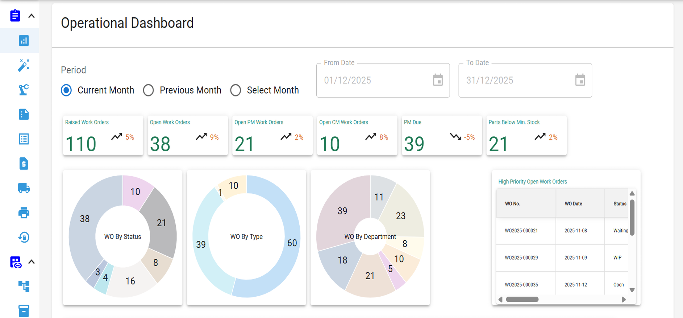
Task: Open the PM Due card
Action: click(442, 136)
